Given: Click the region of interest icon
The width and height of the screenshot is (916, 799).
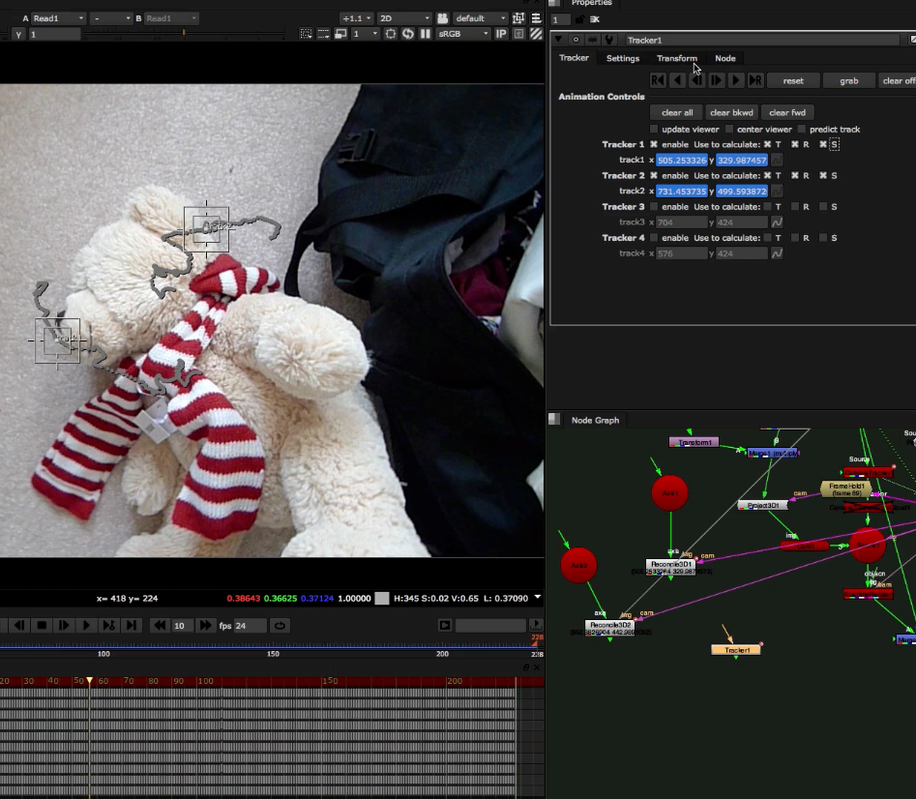Looking at the screenshot, I should 306,34.
